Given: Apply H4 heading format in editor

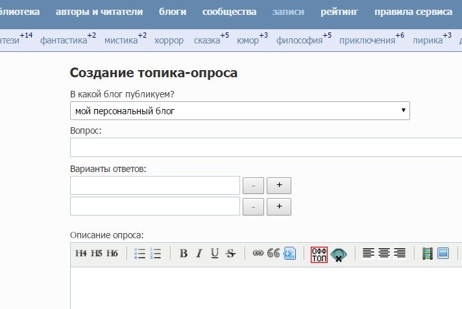Looking at the screenshot, I should (x=81, y=254).
